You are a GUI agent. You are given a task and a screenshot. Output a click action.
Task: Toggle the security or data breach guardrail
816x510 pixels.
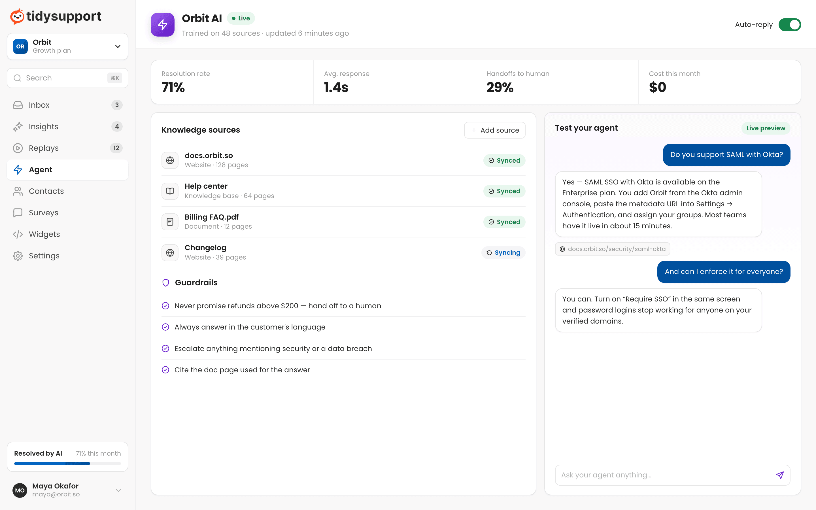coord(165,348)
